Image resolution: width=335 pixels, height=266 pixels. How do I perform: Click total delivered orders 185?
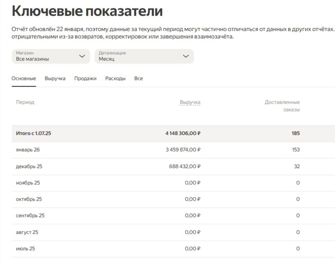point(296,133)
